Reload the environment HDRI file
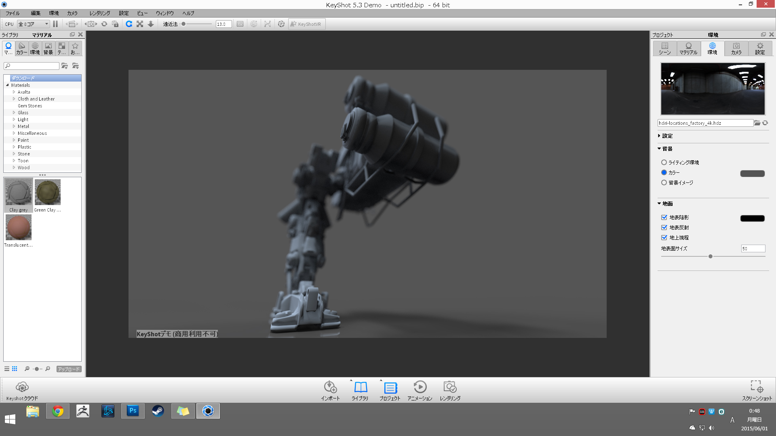The height and width of the screenshot is (436, 776). click(765, 123)
